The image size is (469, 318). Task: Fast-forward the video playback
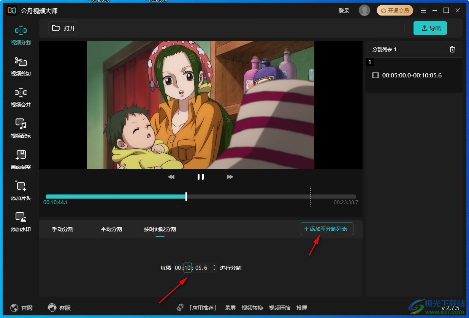click(x=230, y=177)
